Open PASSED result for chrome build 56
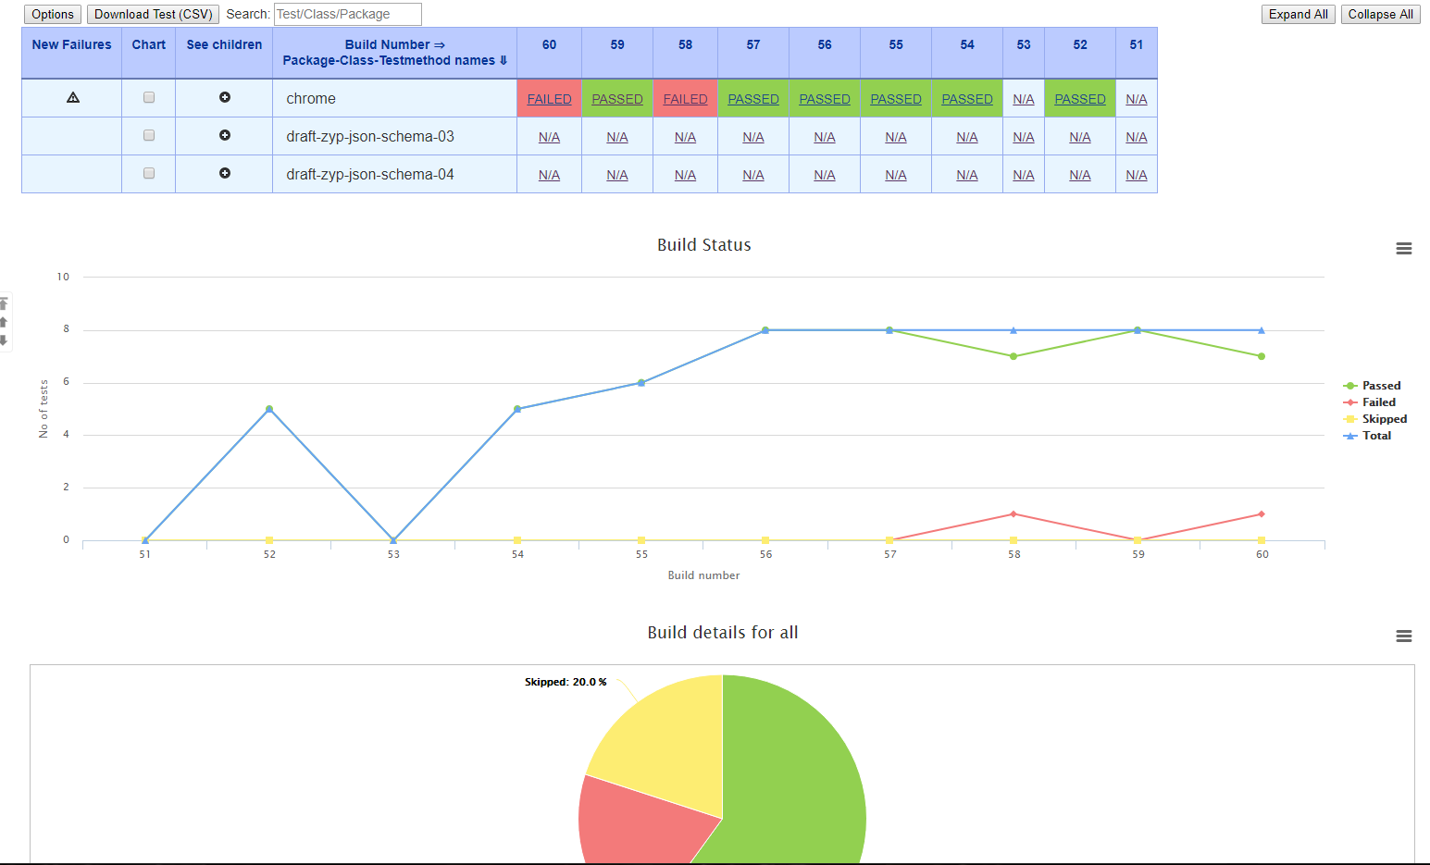Screen dimensions: 1430x865 pos(825,99)
